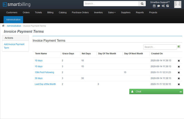Focus the top header search field
This screenshot has width=184, height=119.
click(111, 4)
